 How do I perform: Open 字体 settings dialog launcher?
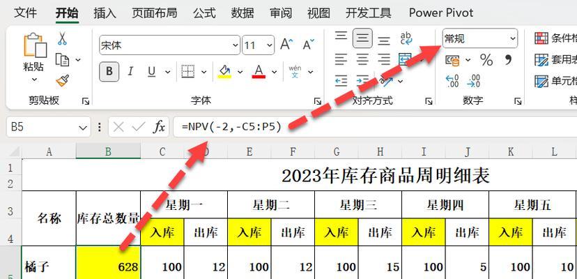click(317, 101)
